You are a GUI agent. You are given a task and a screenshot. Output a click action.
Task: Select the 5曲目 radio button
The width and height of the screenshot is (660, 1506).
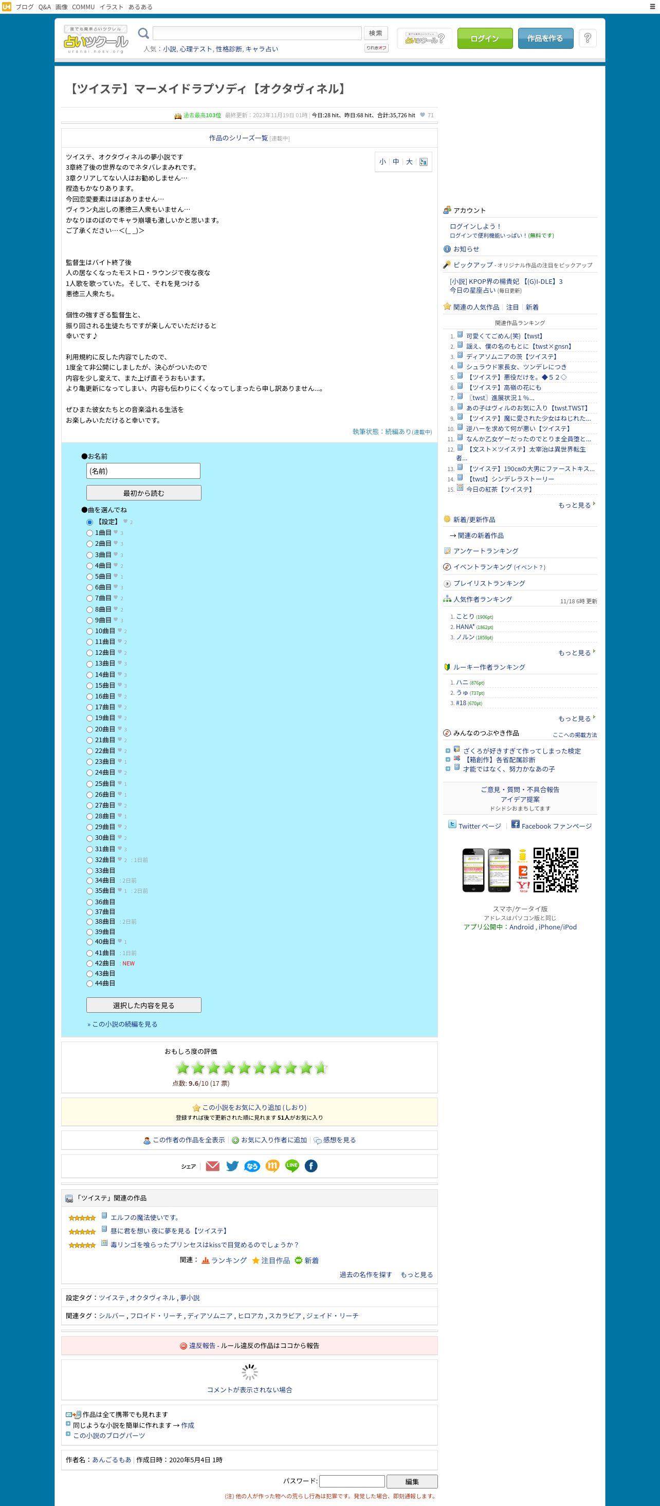coord(89,577)
